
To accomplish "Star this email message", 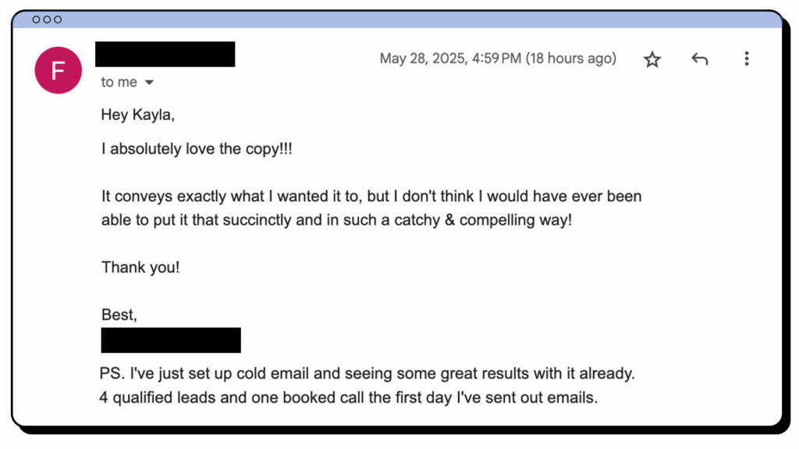I will pyautogui.click(x=652, y=59).
